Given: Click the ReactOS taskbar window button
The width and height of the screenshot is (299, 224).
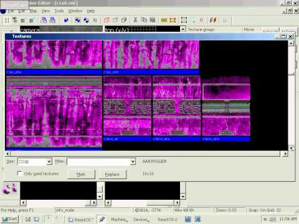Looking at the screenshot, I should (81, 220).
